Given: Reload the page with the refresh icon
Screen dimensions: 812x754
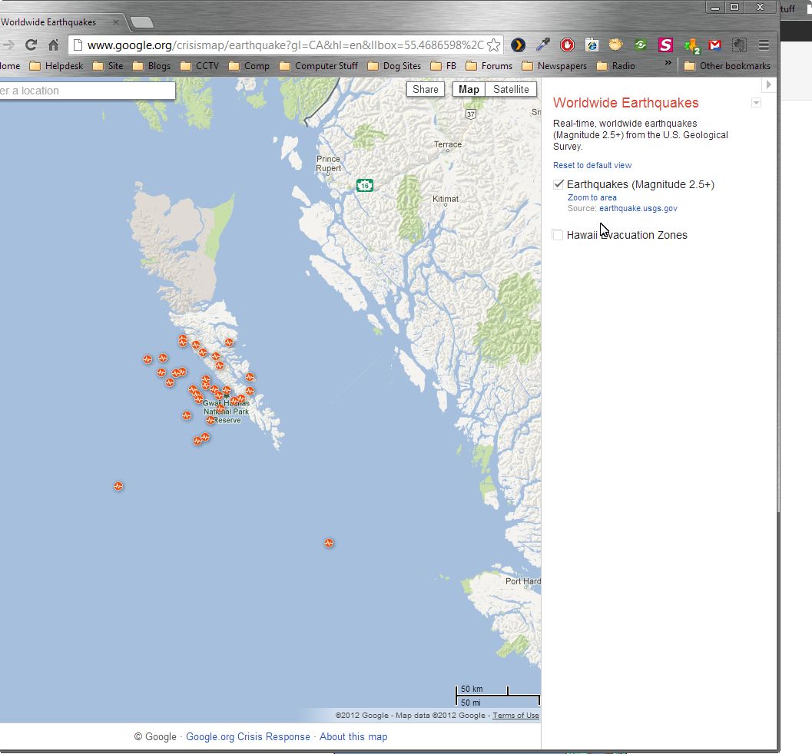Looking at the screenshot, I should pyautogui.click(x=31, y=45).
